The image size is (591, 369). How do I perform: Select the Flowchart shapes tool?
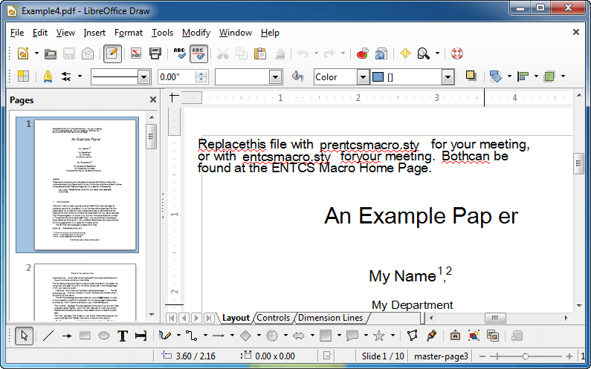pyautogui.click(x=326, y=336)
